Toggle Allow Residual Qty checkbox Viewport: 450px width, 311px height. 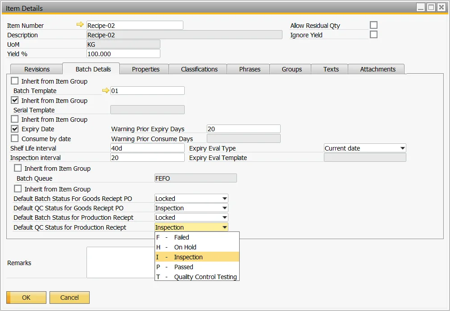tap(373, 25)
